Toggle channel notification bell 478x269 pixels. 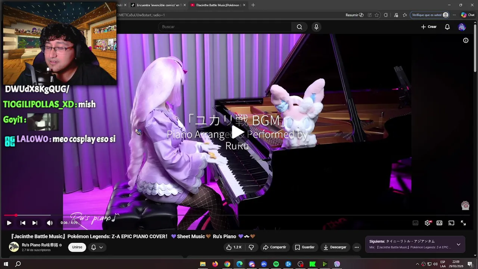(94, 247)
